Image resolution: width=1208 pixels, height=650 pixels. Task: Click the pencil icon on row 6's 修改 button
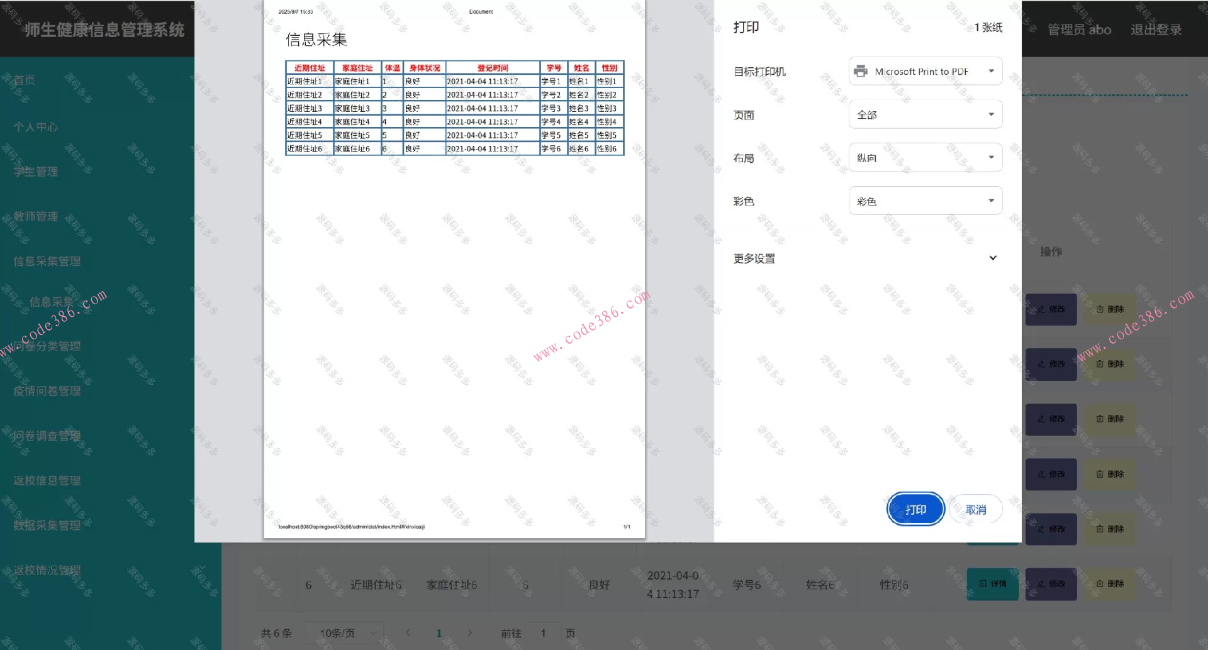(1041, 584)
